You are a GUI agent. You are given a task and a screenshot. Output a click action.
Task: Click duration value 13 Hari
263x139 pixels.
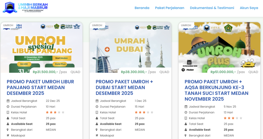point(228,112)
